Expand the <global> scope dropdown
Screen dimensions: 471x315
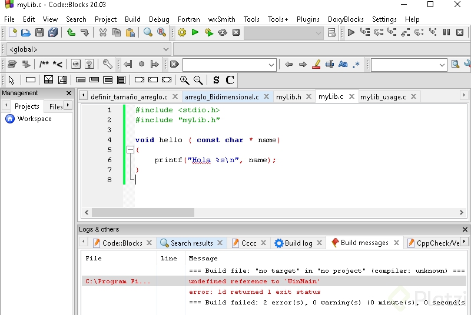[165, 49]
